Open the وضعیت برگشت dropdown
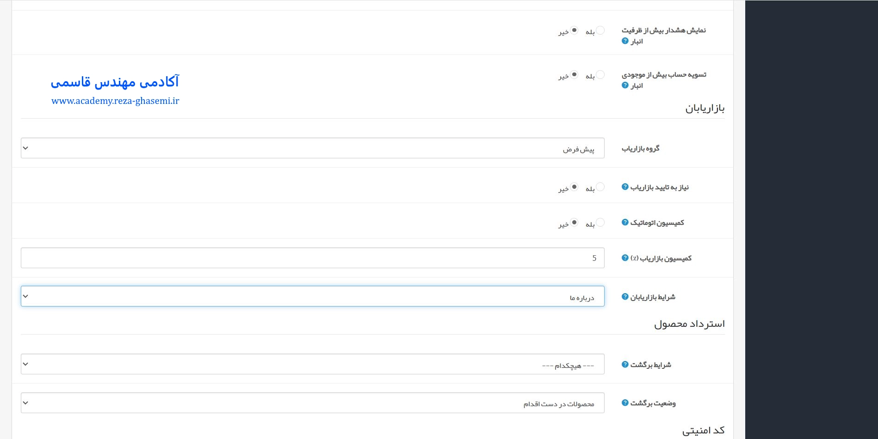The width and height of the screenshot is (878, 439). (x=313, y=403)
